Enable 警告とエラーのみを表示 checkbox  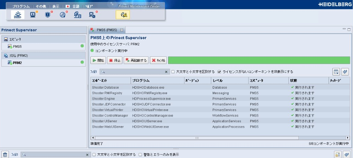tap(140, 155)
